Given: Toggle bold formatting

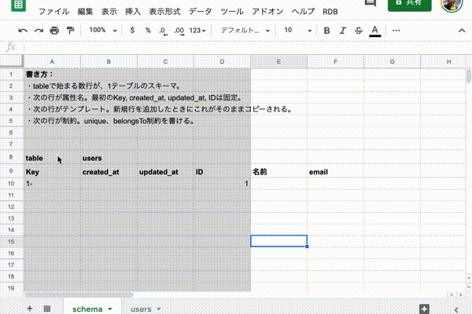Looking at the screenshot, I should [326, 31].
